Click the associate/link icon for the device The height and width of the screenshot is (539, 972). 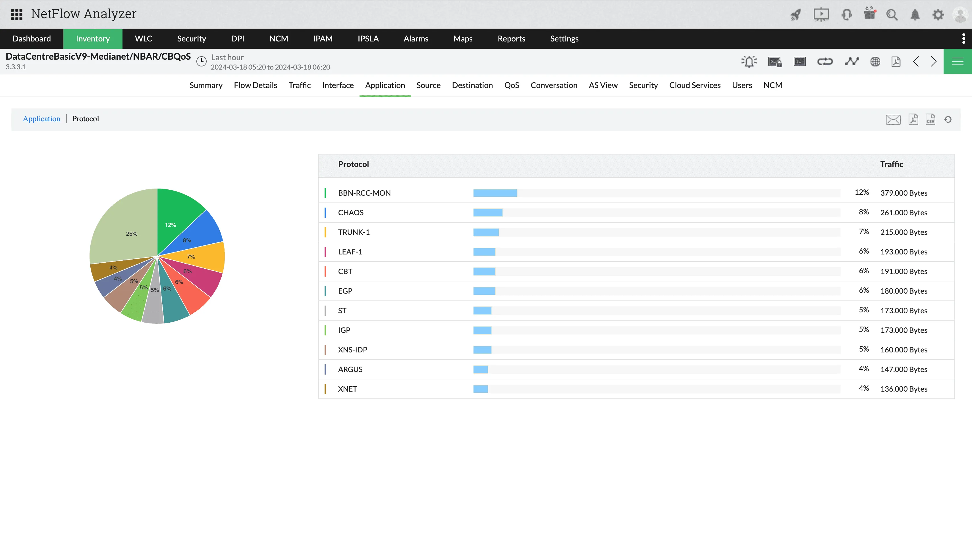pyautogui.click(x=825, y=61)
